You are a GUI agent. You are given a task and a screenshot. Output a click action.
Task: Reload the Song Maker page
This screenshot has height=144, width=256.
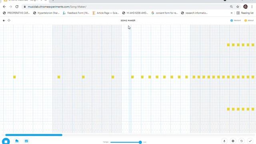(x=17, y=7)
